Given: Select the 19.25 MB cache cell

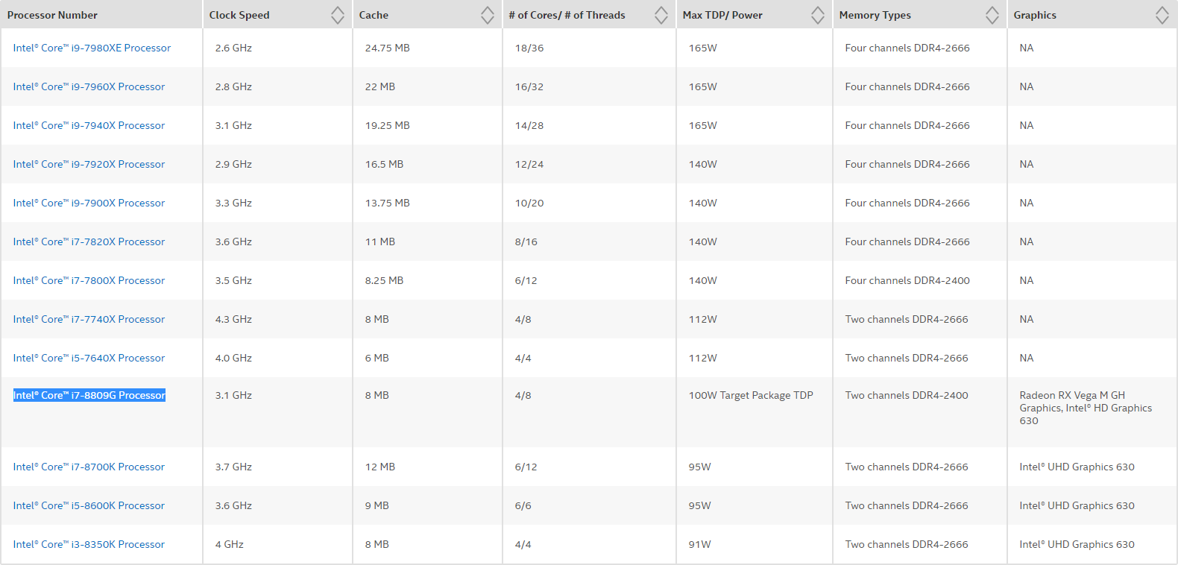Looking at the screenshot, I should (x=428, y=125).
